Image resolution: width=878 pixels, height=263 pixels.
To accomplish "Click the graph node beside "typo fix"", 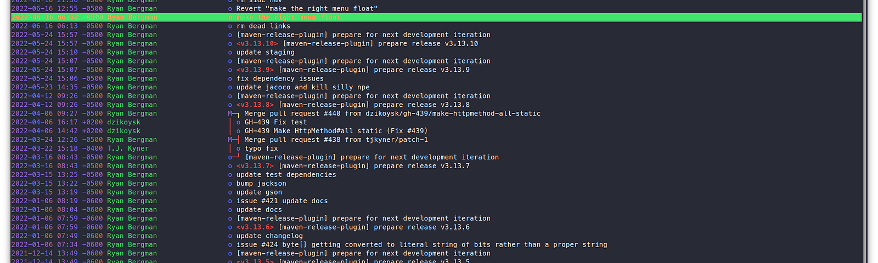I will point(239,148).
